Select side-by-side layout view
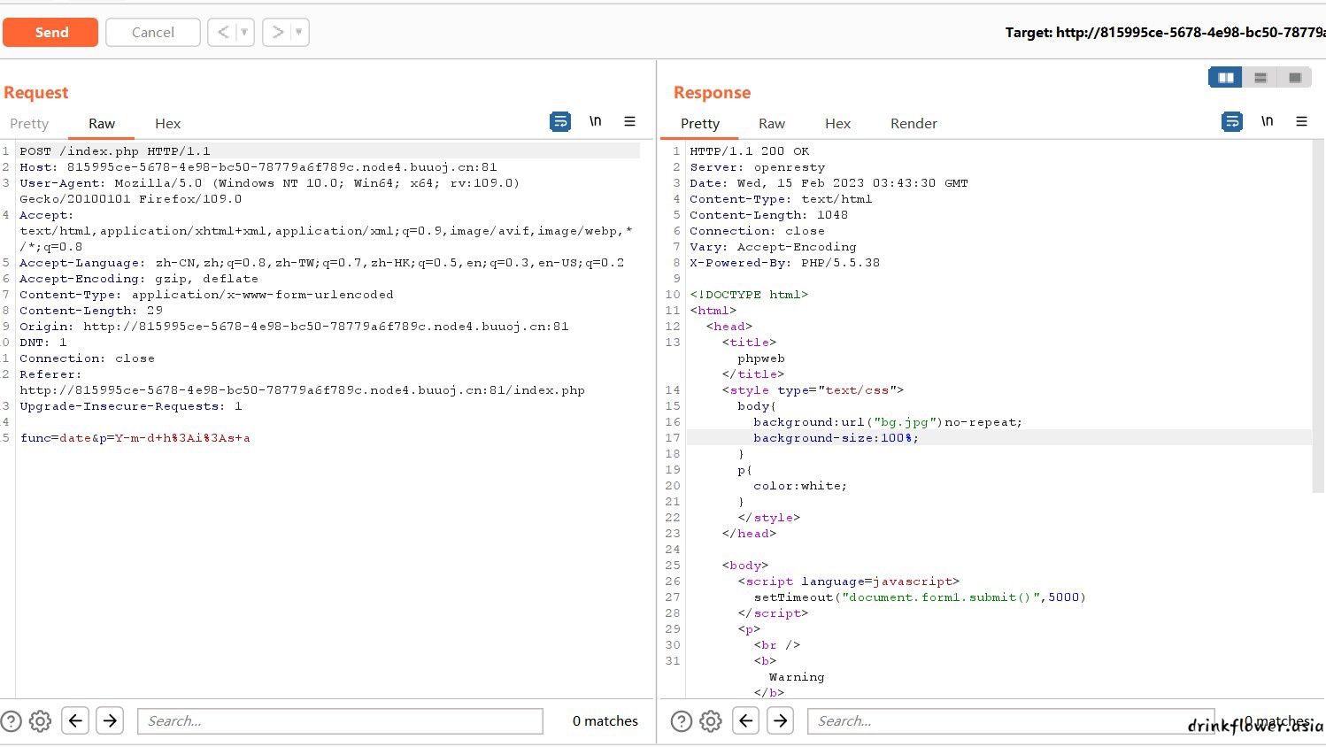 1226,78
